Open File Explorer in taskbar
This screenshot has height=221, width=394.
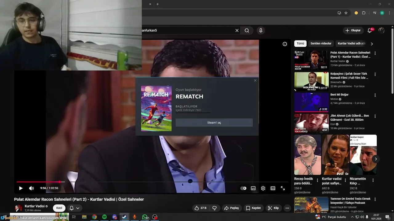tap(84, 217)
